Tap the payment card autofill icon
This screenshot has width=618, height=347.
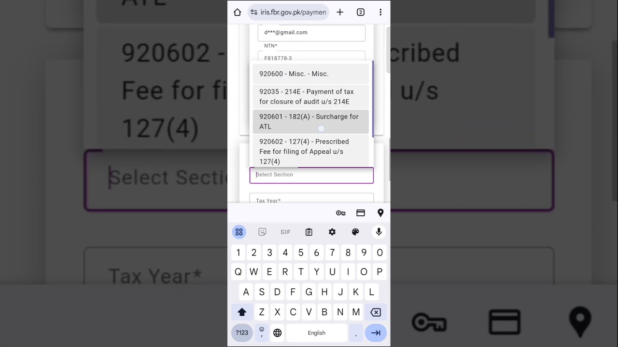pos(361,213)
